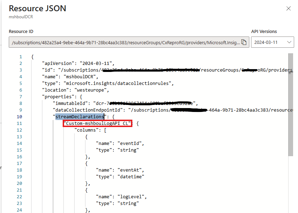The height and width of the screenshot is (213, 298).
Task: Click the "Custom-mshboulLogAPI_CL" stream name
Action: [97, 124]
